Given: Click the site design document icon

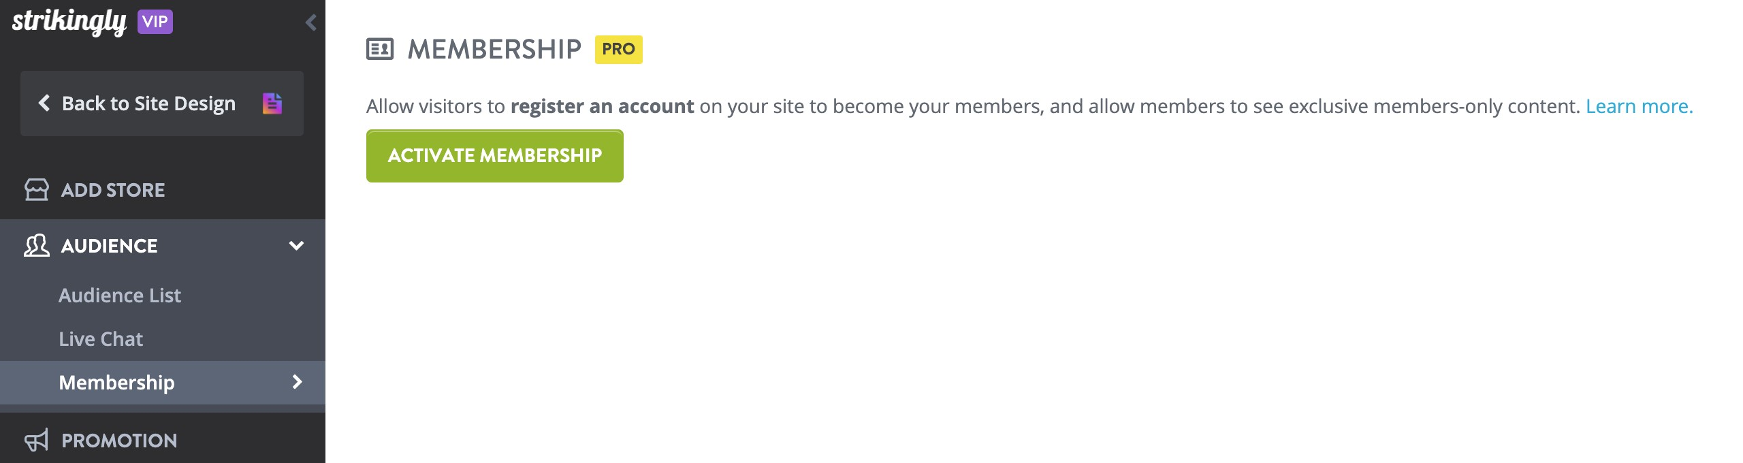Looking at the screenshot, I should [x=272, y=103].
